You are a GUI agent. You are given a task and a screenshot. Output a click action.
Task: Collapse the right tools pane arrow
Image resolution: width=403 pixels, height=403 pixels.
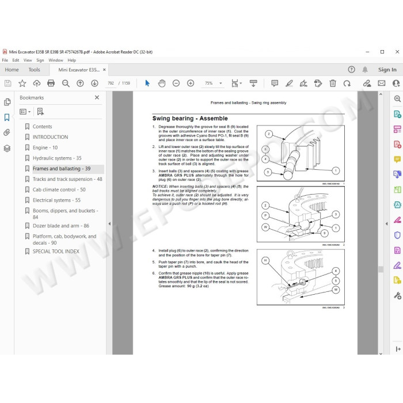coord(386,223)
